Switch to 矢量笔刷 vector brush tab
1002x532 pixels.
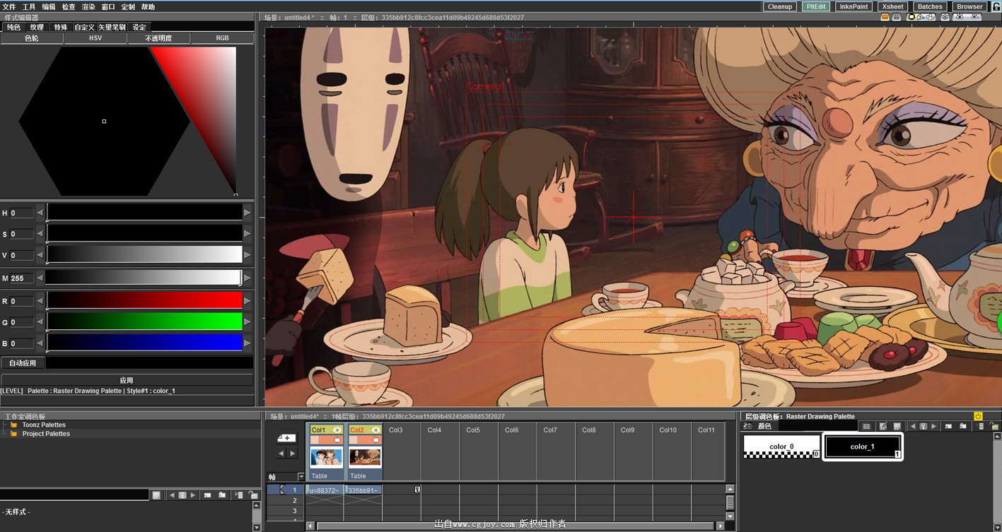click(x=112, y=27)
